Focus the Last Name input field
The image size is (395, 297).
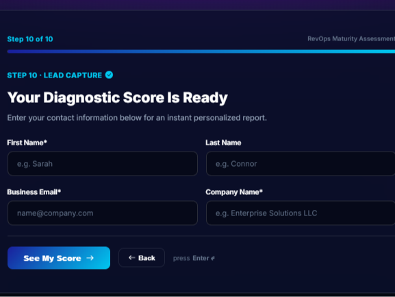click(301, 163)
